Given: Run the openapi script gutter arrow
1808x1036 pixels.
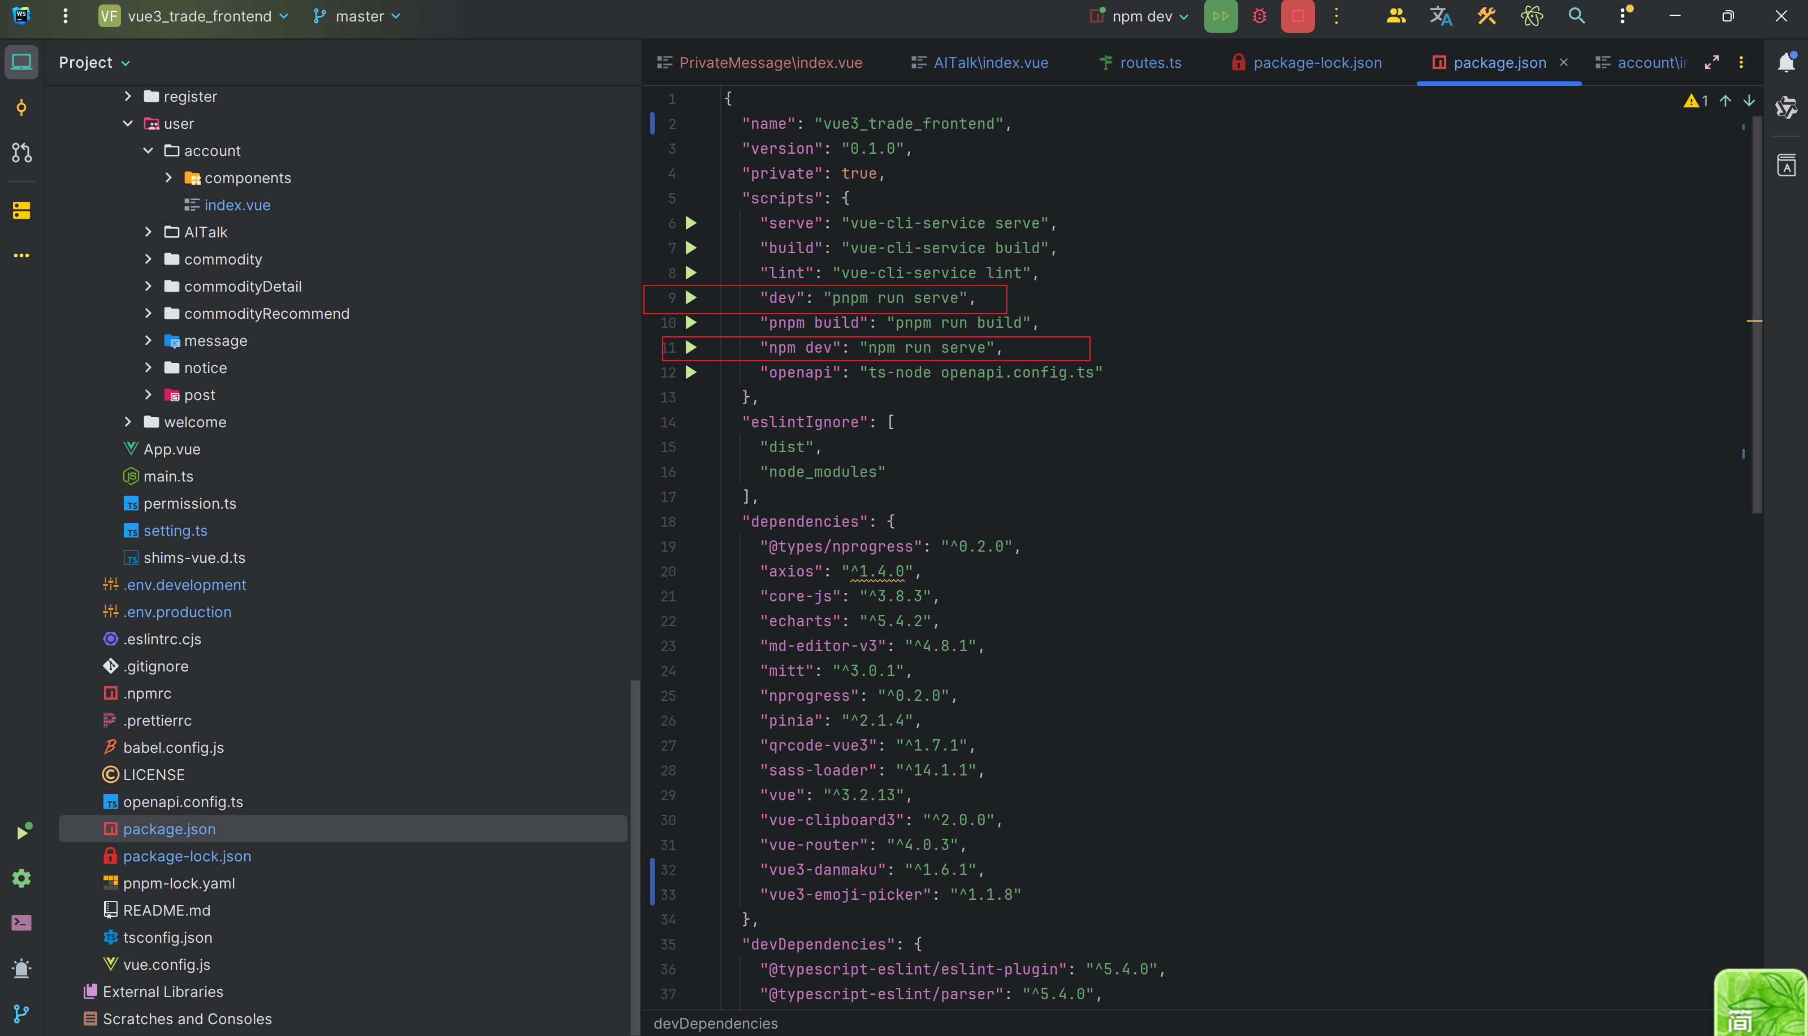Looking at the screenshot, I should point(690,373).
